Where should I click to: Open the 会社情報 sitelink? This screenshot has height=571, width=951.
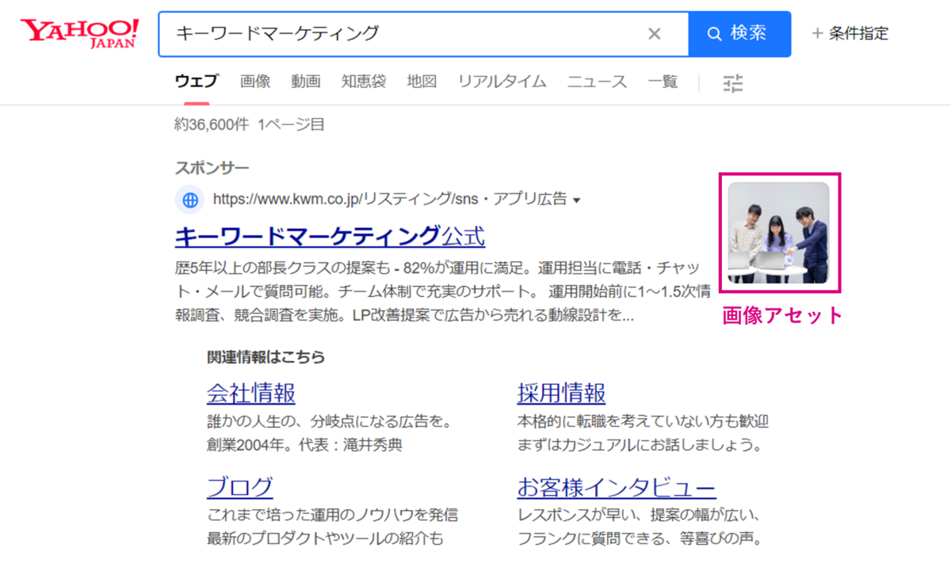click(x=251, y=393)
